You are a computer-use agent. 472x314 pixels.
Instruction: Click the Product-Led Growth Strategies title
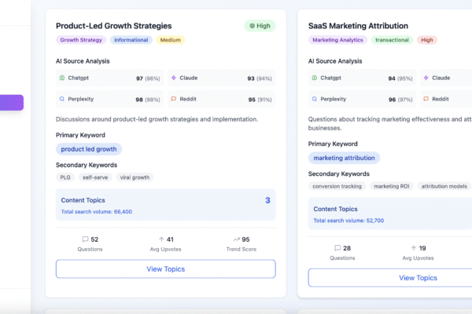point(114,26)
